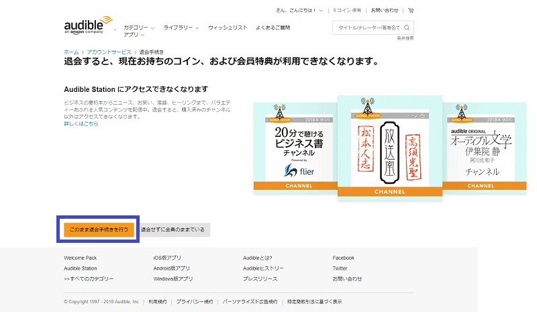
Task: Click the search magnifier icon
Action: 407,28
